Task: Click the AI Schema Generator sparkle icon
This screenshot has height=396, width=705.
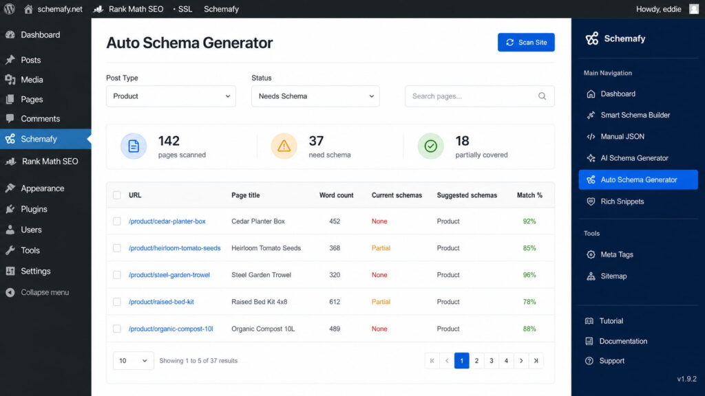Action: point(591,158)
